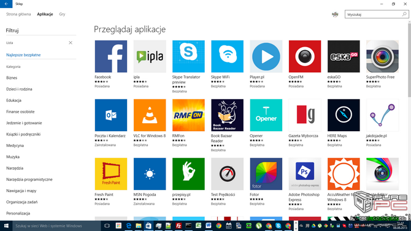Clear the Lista filter with X
This screenshot has height=231, width=411.
pyautogui.click(x=71, y=43)
